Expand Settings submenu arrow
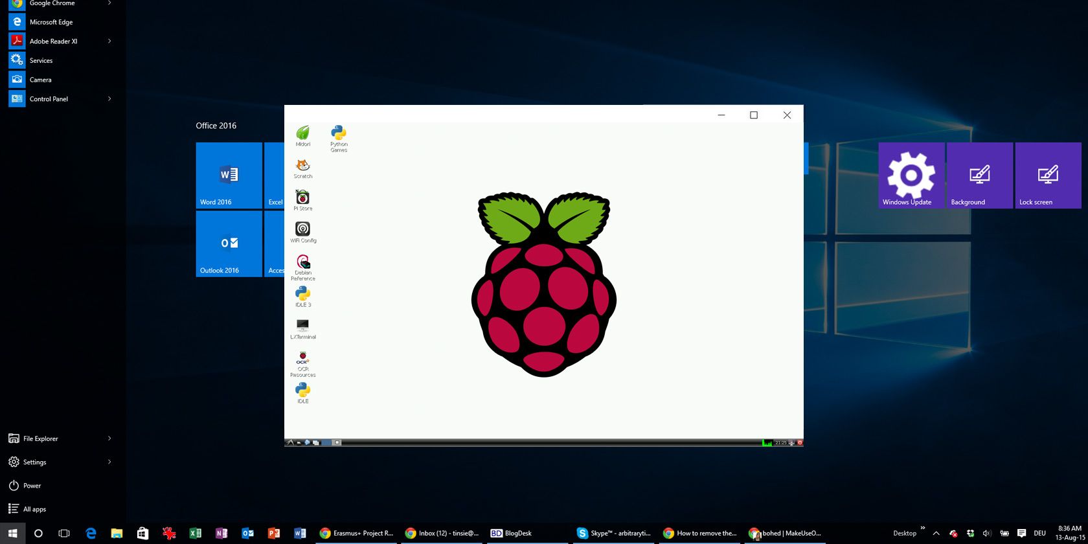 109,462
